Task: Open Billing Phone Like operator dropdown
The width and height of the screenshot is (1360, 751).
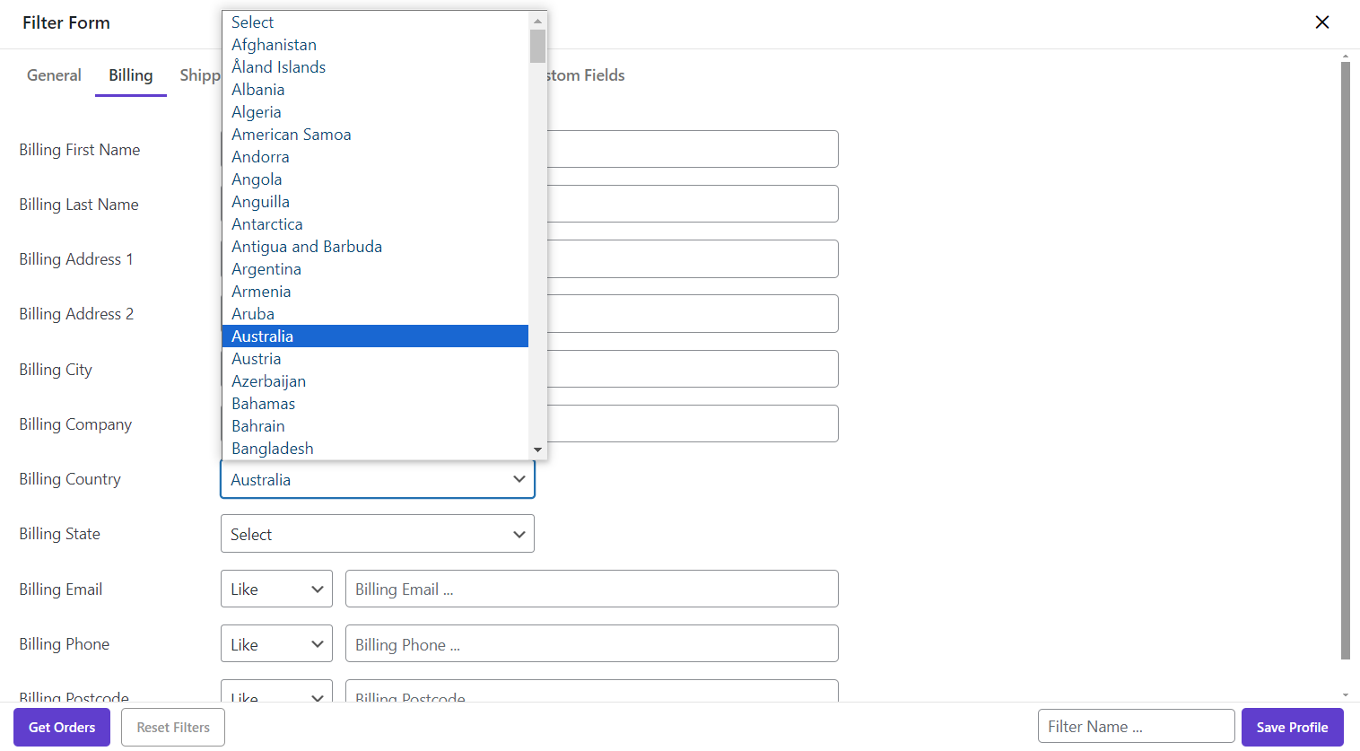Action: 276,644
